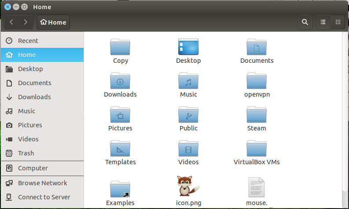The height and width of the screenshot is (209, 349).
Task: Select the Examples shortcut folder
Action: pyautogui.click(x=120, y=189)
